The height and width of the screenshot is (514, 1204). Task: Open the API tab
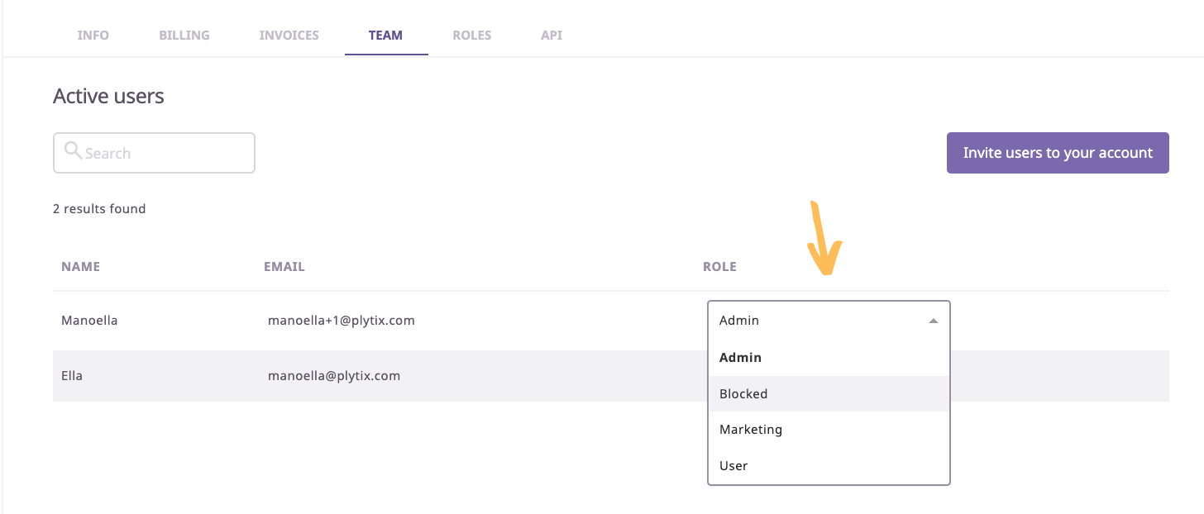coord(552,36)
